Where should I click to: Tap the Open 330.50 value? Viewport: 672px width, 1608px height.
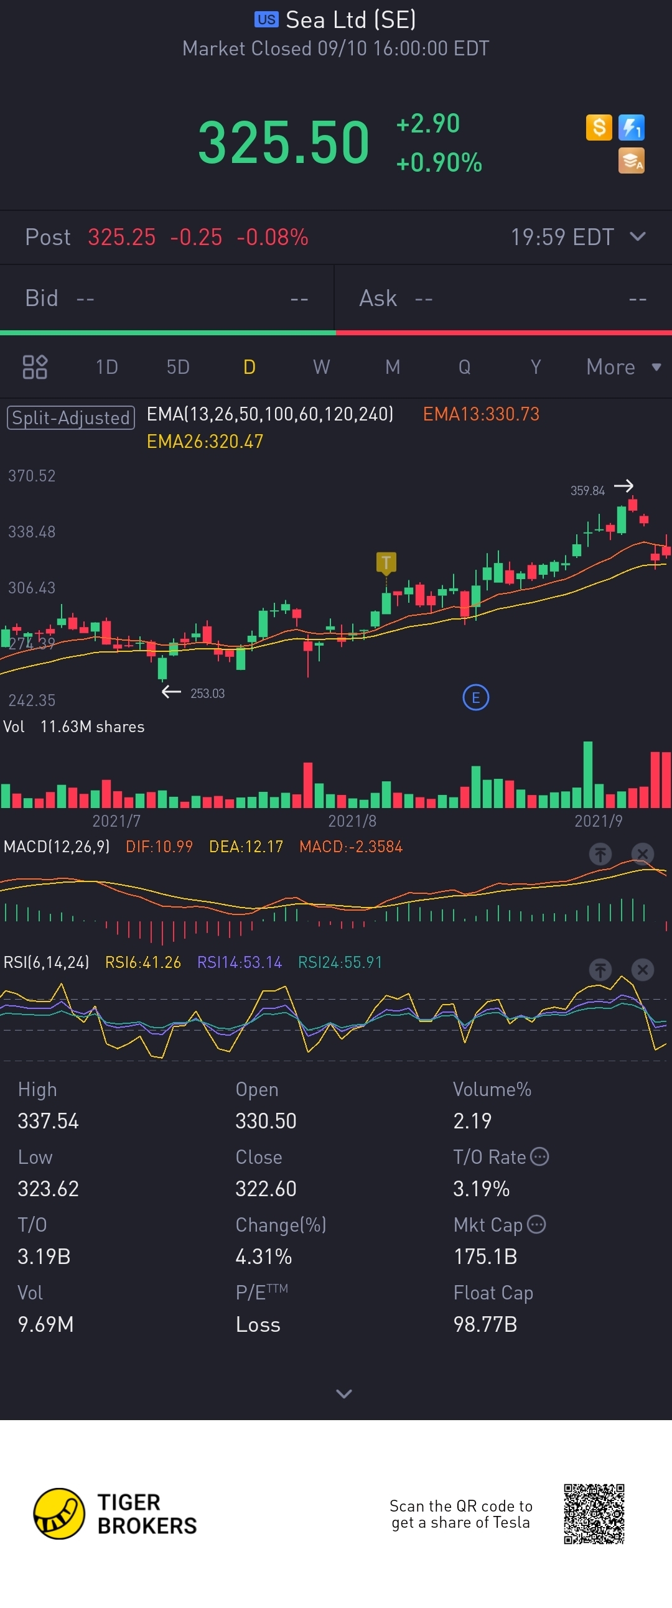(x=266, y=1121)
